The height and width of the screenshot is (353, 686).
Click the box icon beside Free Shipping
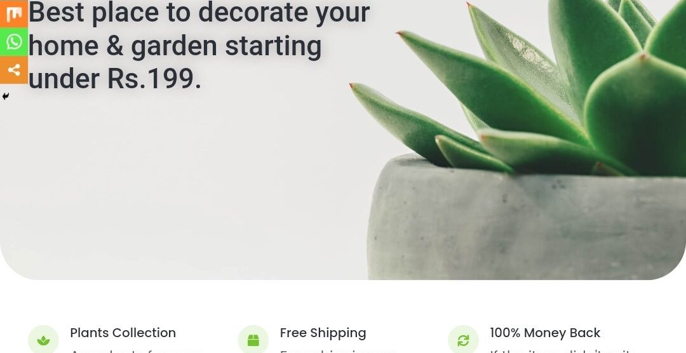[253, 340]
